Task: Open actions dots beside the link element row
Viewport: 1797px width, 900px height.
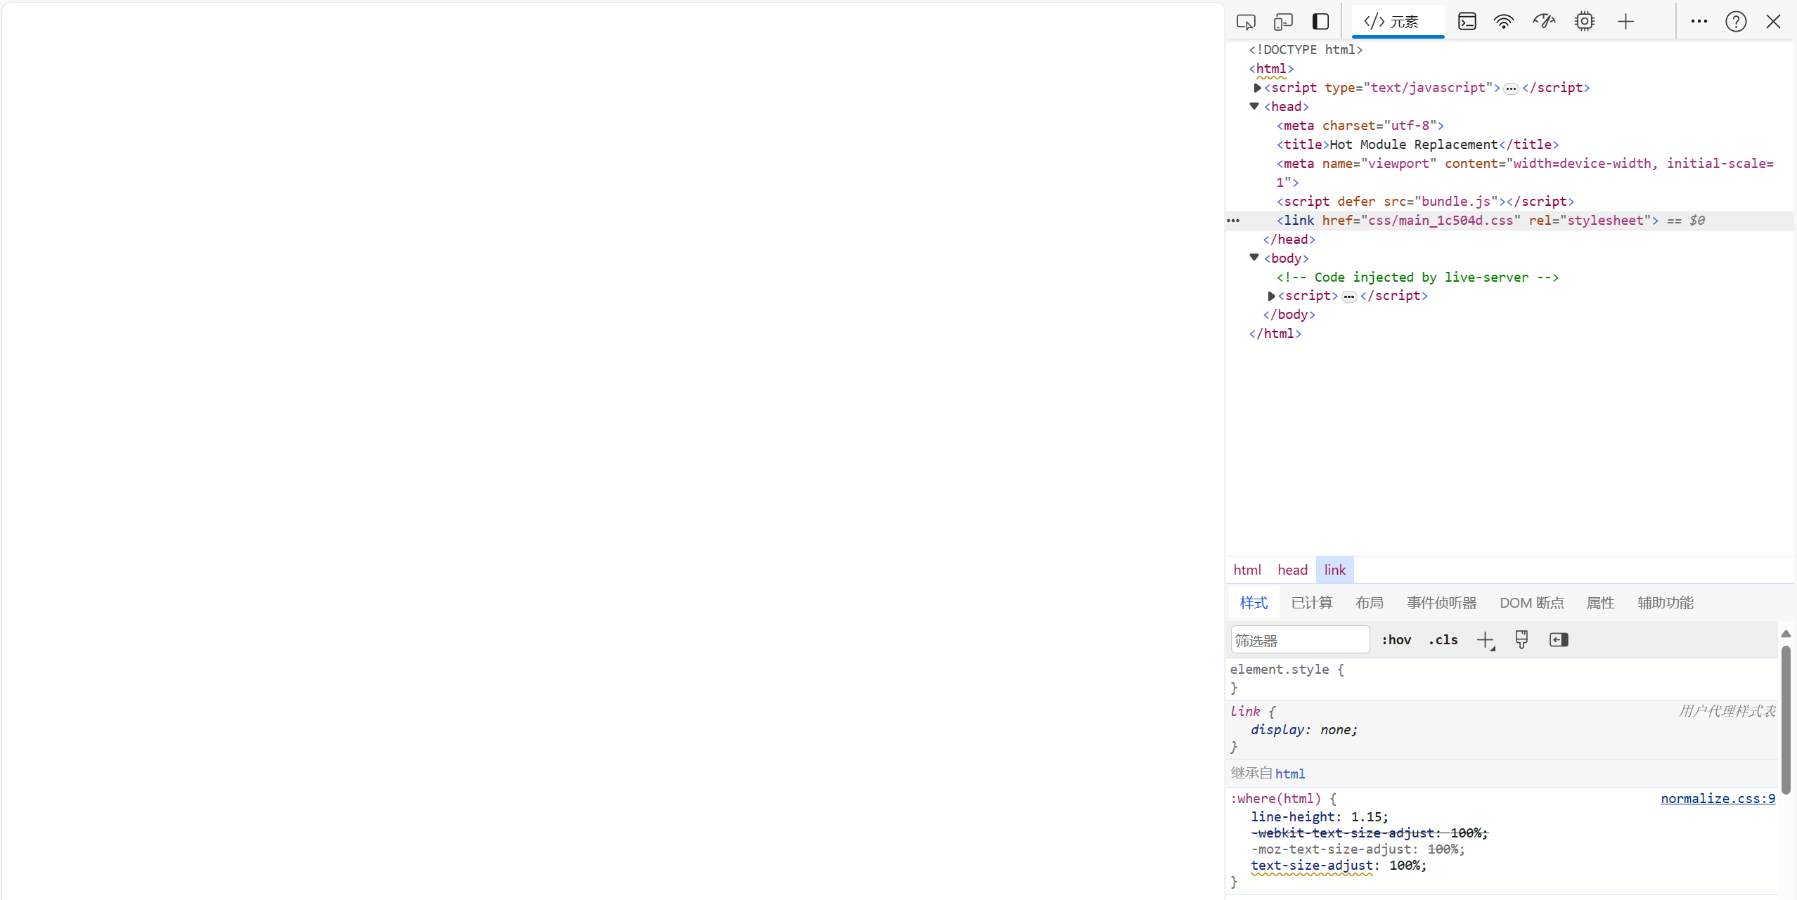Action: (x=1233, y=221)
